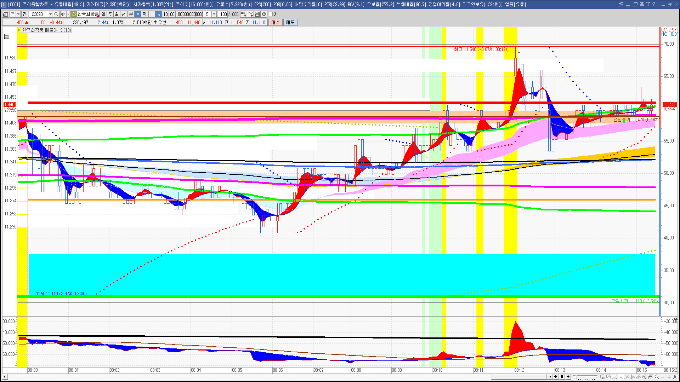Toggle the 5 interval button
680x382 pixels.
coord(159,14)
